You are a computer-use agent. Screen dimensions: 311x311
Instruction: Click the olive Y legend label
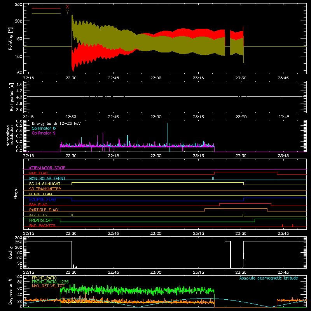[67, 12]
